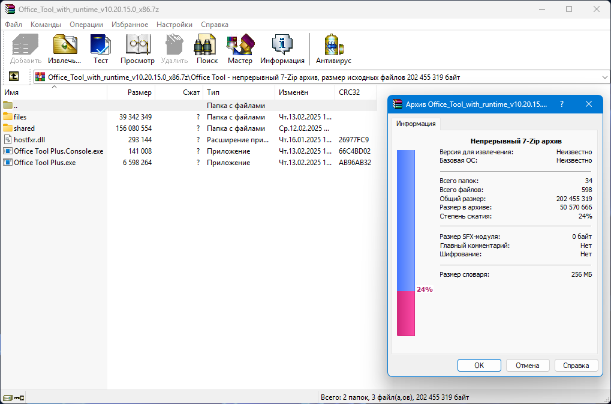Open the Операции menu
Image resolution: width=611 pixels, height=404 pixels.
coord(86,25)
